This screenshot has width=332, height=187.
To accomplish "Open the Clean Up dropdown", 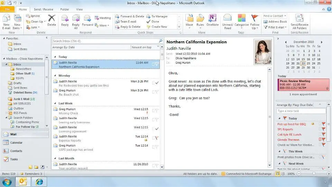I will [x=36, y=21].
